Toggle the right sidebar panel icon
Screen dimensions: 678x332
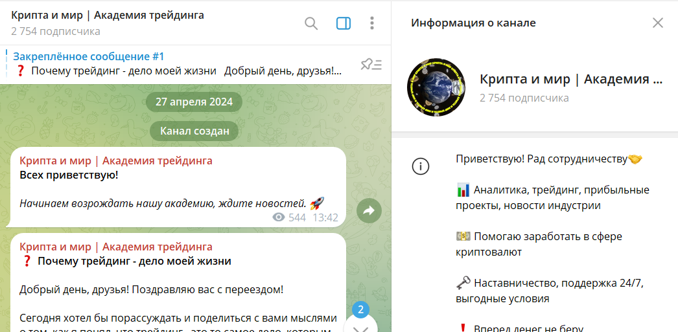pos(344,23)
